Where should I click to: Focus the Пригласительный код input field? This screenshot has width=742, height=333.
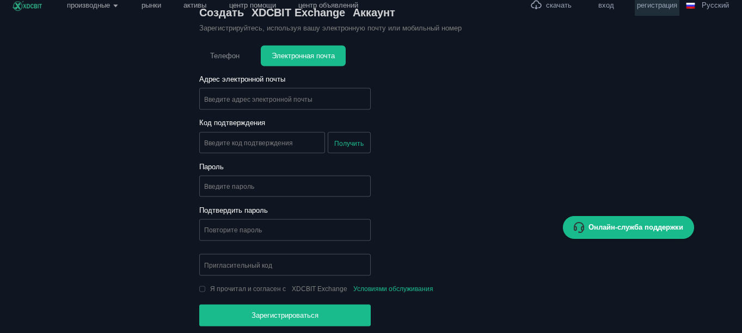click(x=285, y=265)
